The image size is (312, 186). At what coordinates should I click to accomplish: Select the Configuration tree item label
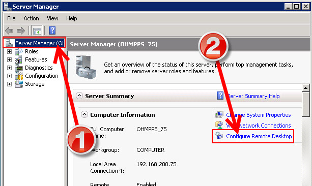click(42, 76)
